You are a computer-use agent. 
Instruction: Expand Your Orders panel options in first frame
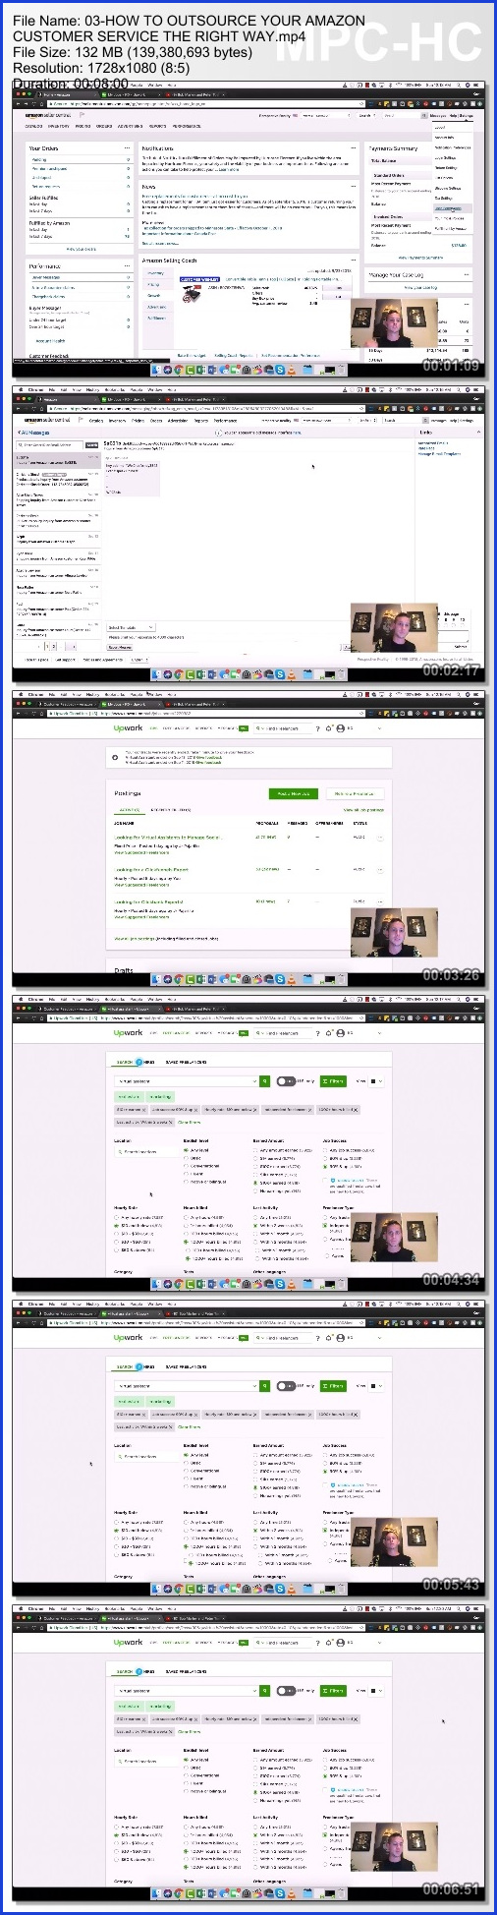(127, 148)
